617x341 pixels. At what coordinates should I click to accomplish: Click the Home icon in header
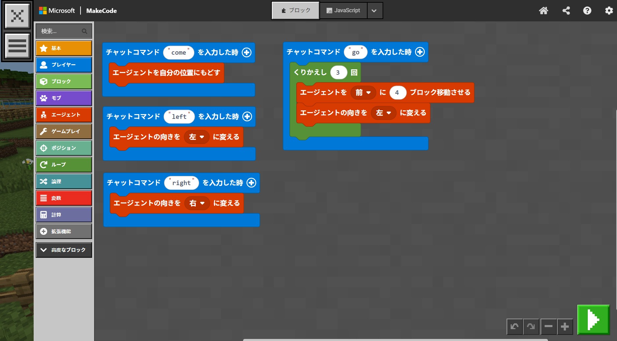click(x=544, y=11)
